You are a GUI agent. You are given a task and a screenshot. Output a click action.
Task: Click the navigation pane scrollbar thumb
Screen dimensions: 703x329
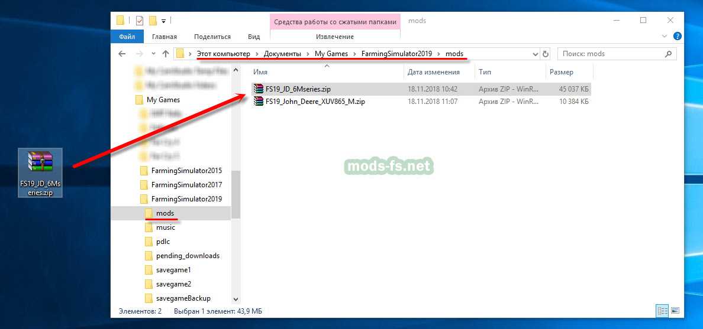coord(236,195)
